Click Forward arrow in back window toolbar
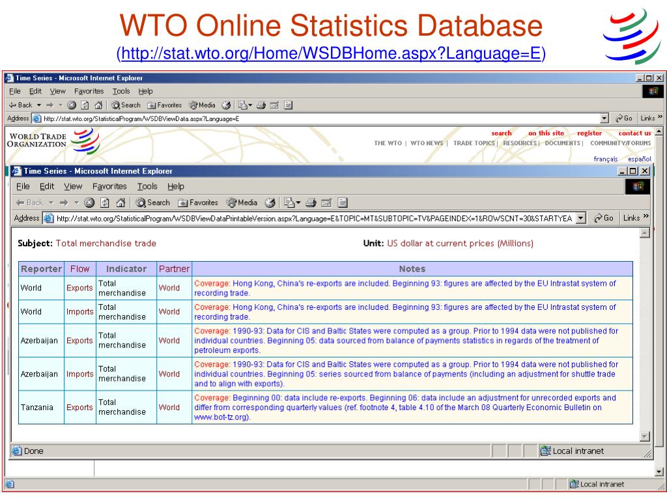This screenshot has height=500, width=667. click(50, 105)
